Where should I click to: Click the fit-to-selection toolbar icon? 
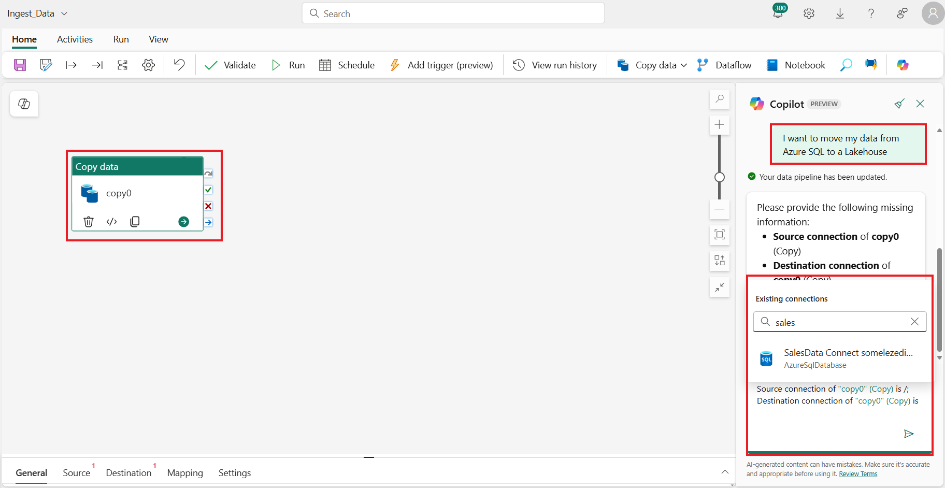click(122, 65)
